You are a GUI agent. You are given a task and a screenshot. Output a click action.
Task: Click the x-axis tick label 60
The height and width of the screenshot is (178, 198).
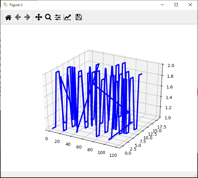point(79,147)
